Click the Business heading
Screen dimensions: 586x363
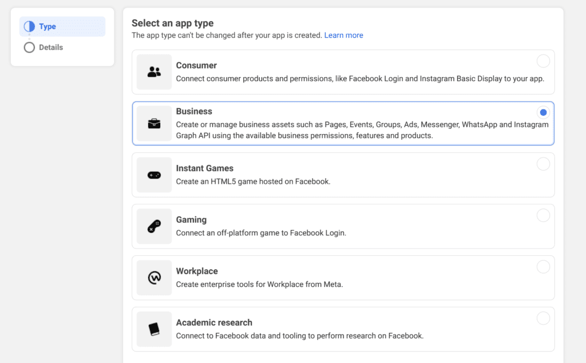194,112
